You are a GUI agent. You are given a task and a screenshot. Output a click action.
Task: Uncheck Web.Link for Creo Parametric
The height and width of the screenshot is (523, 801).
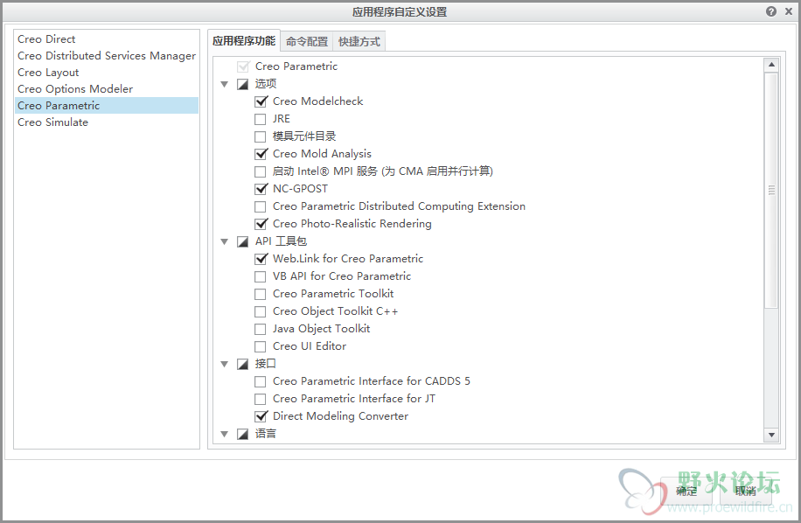[x=261, y=259]
